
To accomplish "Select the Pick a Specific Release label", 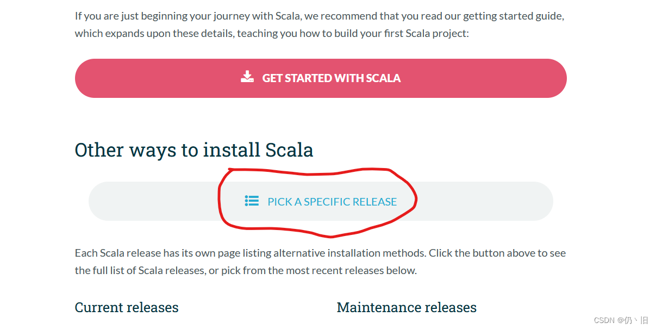I will click(332, 202).
